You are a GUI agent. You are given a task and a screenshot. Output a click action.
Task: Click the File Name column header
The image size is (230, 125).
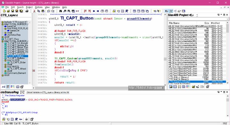(174, 23)
